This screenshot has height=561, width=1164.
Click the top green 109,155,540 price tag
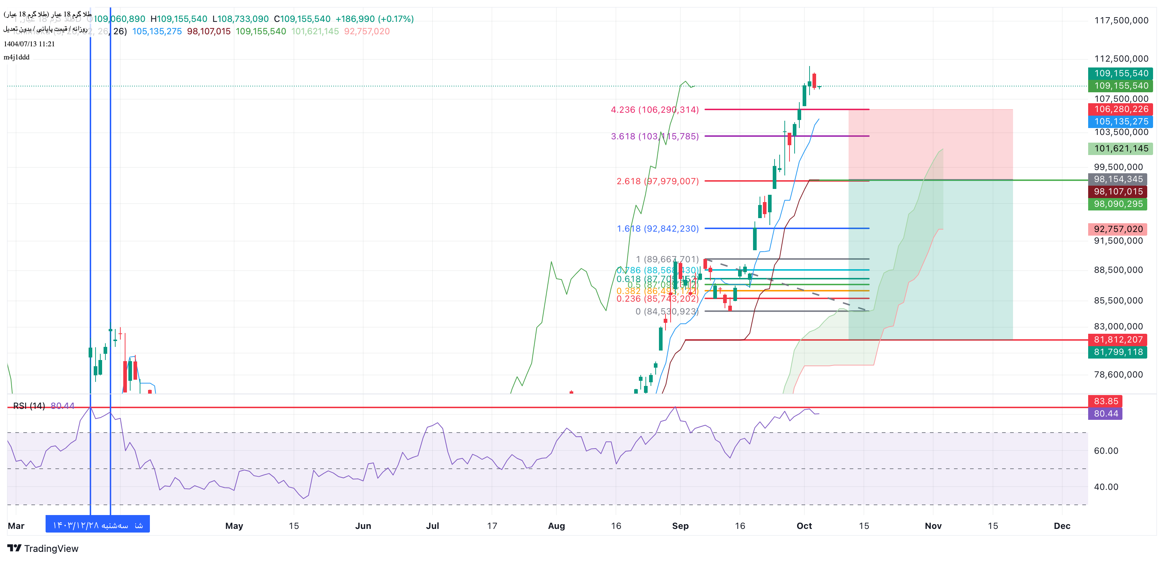pyautogui.click(x=1120, y=73)
